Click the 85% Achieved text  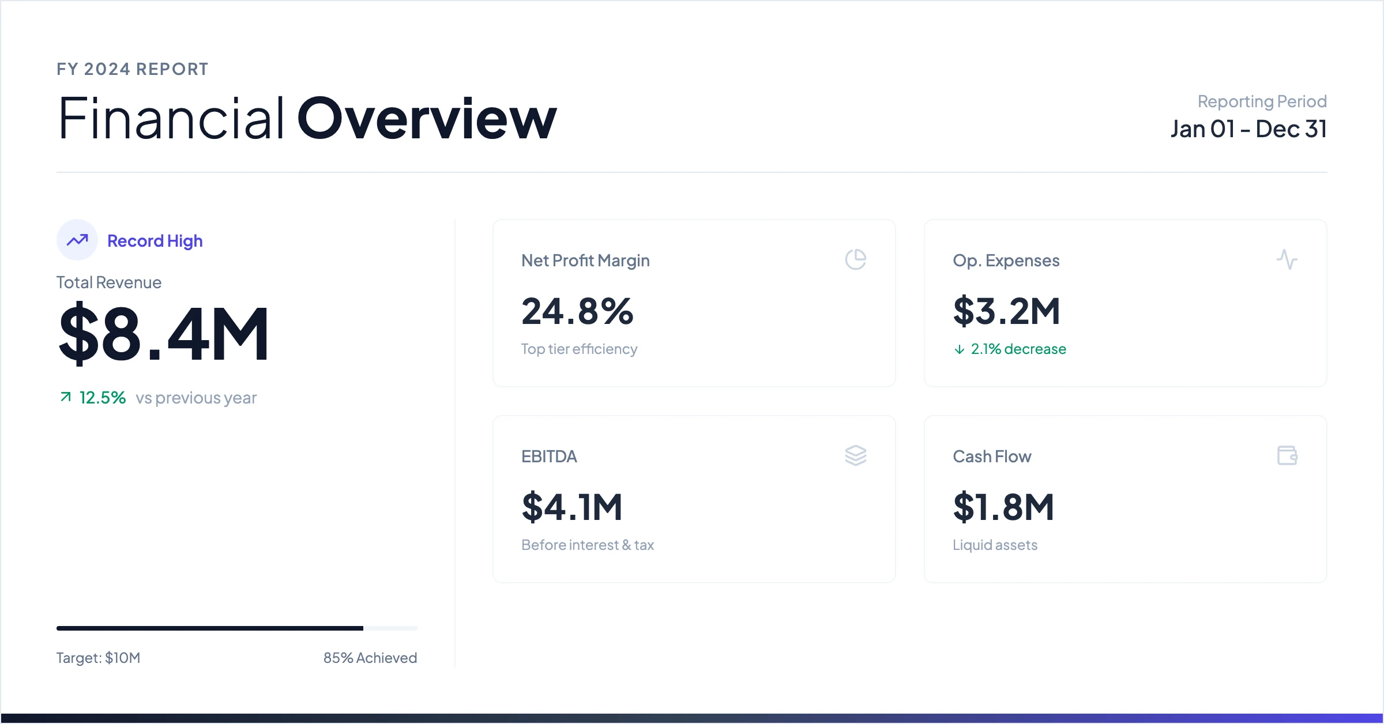(370, 658)
